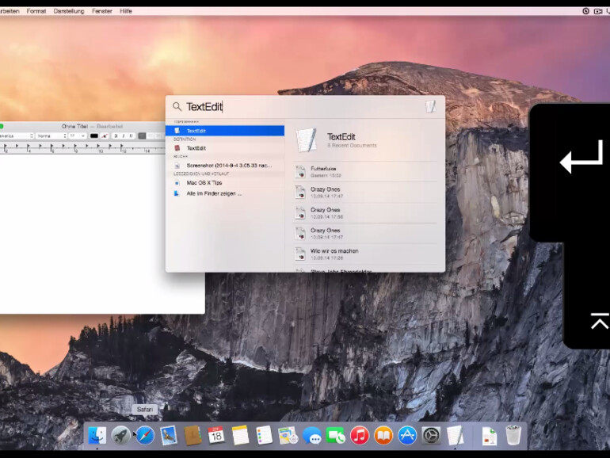
Task: Open Messages speech bubble icon
Action: [x=312, y=435]
